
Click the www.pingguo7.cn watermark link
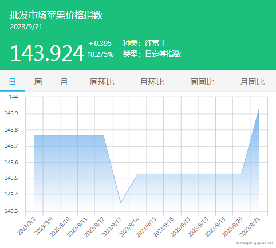(254, 243)
